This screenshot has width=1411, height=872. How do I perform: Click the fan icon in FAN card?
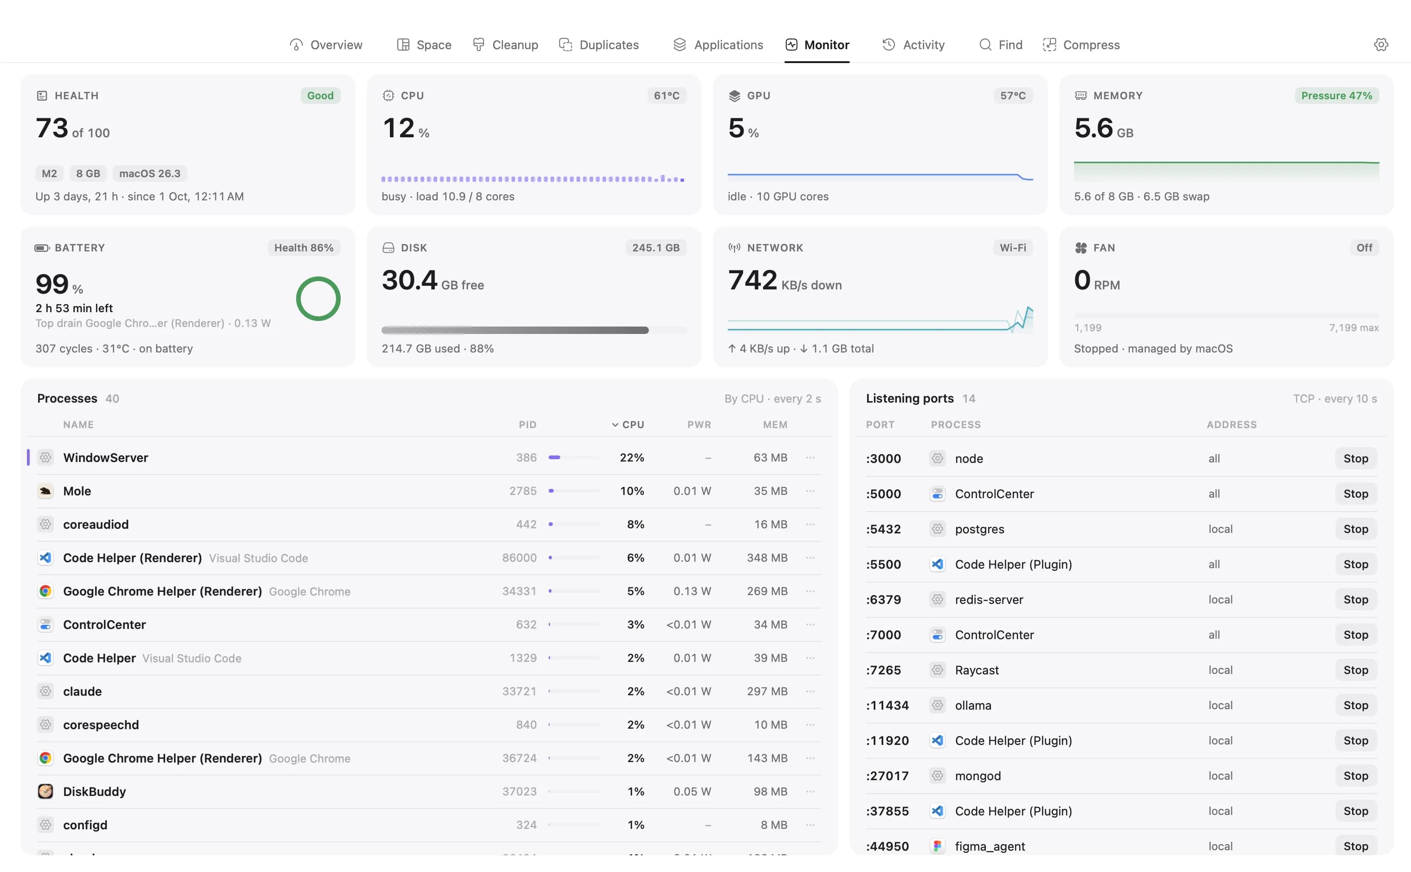[1081, 247]
